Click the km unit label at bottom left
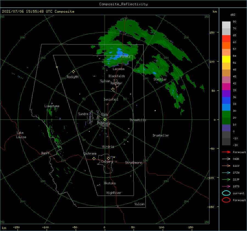 (4, 228)
